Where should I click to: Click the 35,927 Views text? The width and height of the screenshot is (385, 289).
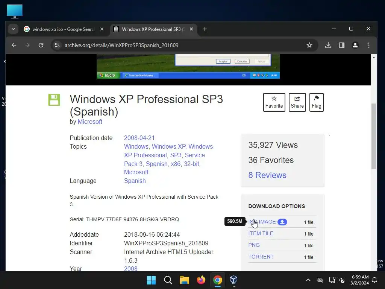pyautogui.click(x=273, y=145)
